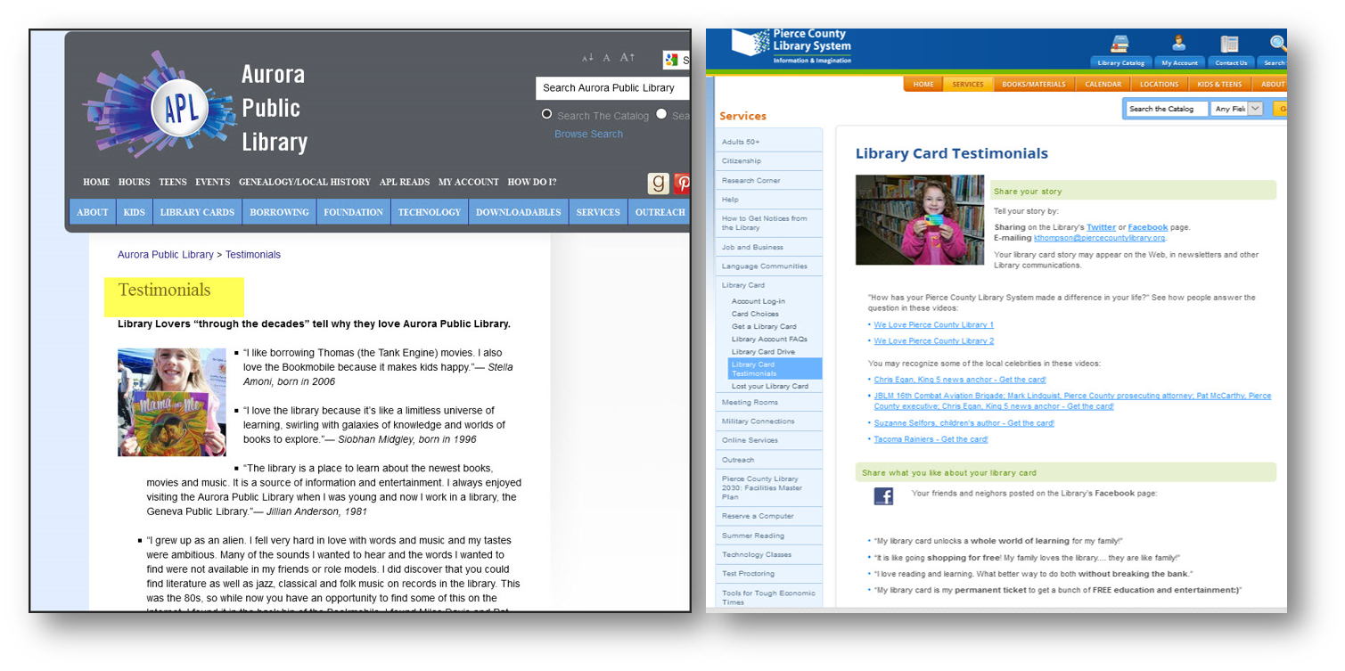Select KIDS & TEENS on Pierce navigation
The height and width of the screenshot is (671, 1345).
coord(1219,85)
